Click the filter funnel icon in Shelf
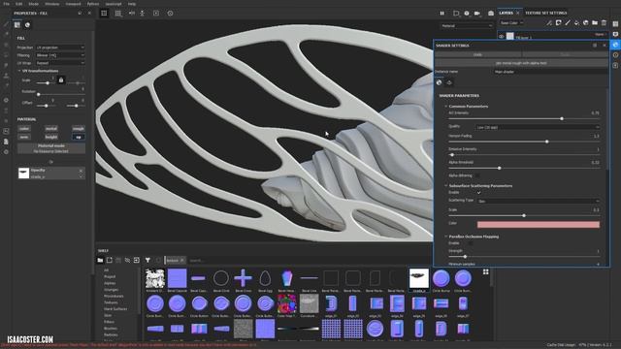Screen dimensions: 621x349 [x=147, y=260]
